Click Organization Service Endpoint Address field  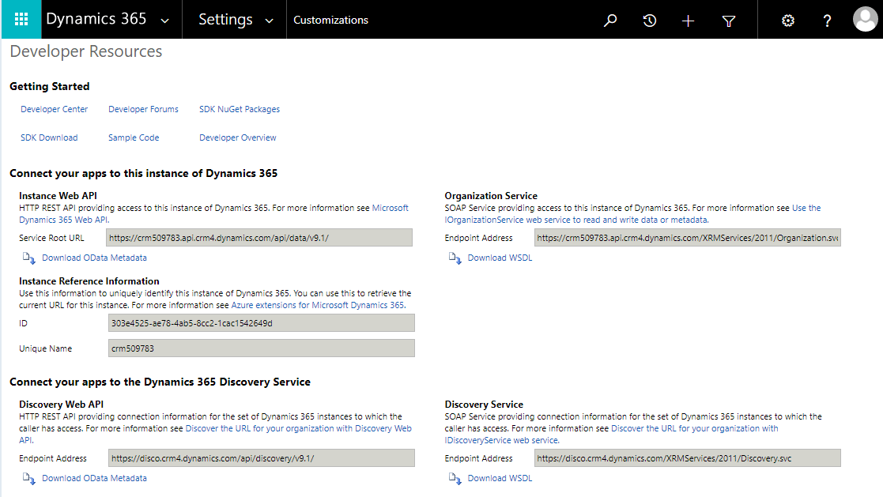pos(688,238)
